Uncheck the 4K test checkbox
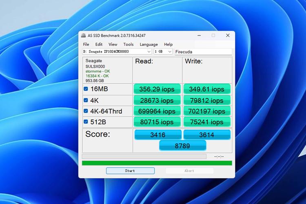306x204 pixels. pos(86,100)
